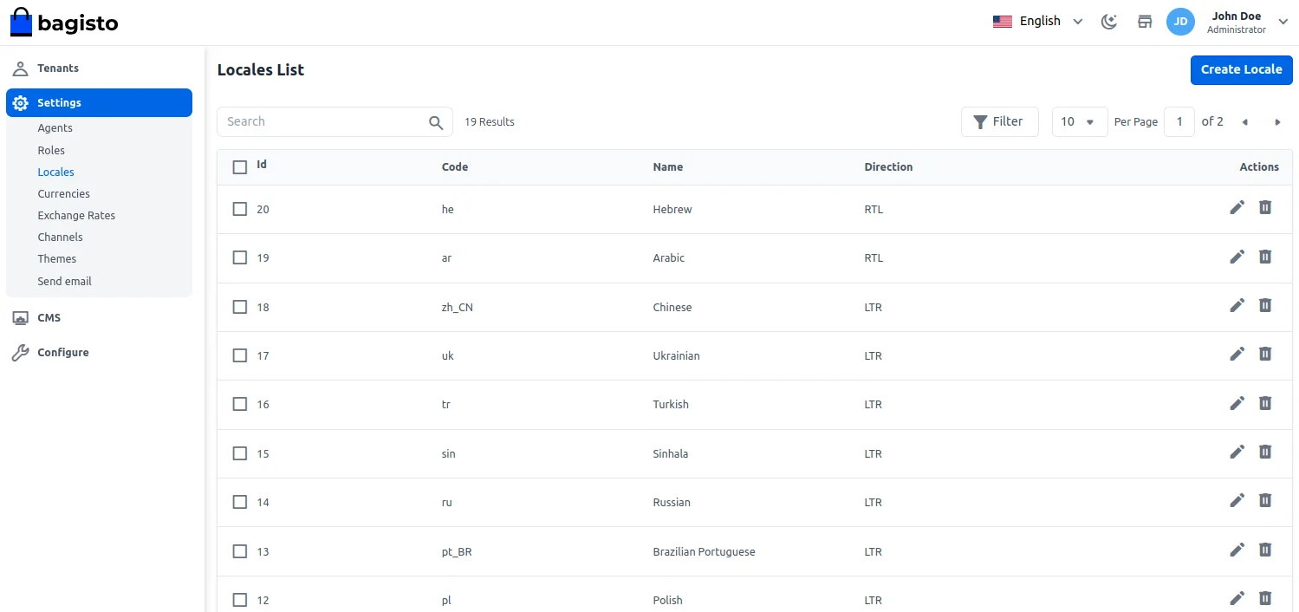The width and height of the screenshot is (1299, 612).
Task: Select Currencies in the Settings menu
Action: (x=63, y=193)
